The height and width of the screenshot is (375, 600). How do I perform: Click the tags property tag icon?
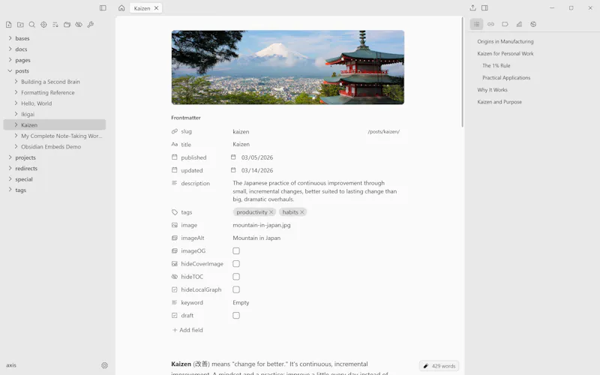pos(175,212)
